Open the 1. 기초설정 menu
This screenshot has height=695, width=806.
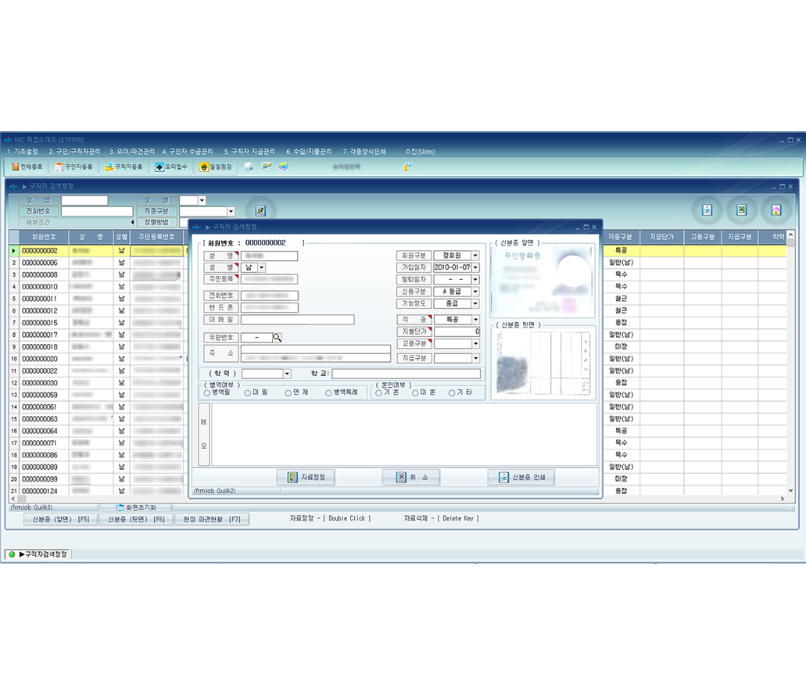click(22, 151)
